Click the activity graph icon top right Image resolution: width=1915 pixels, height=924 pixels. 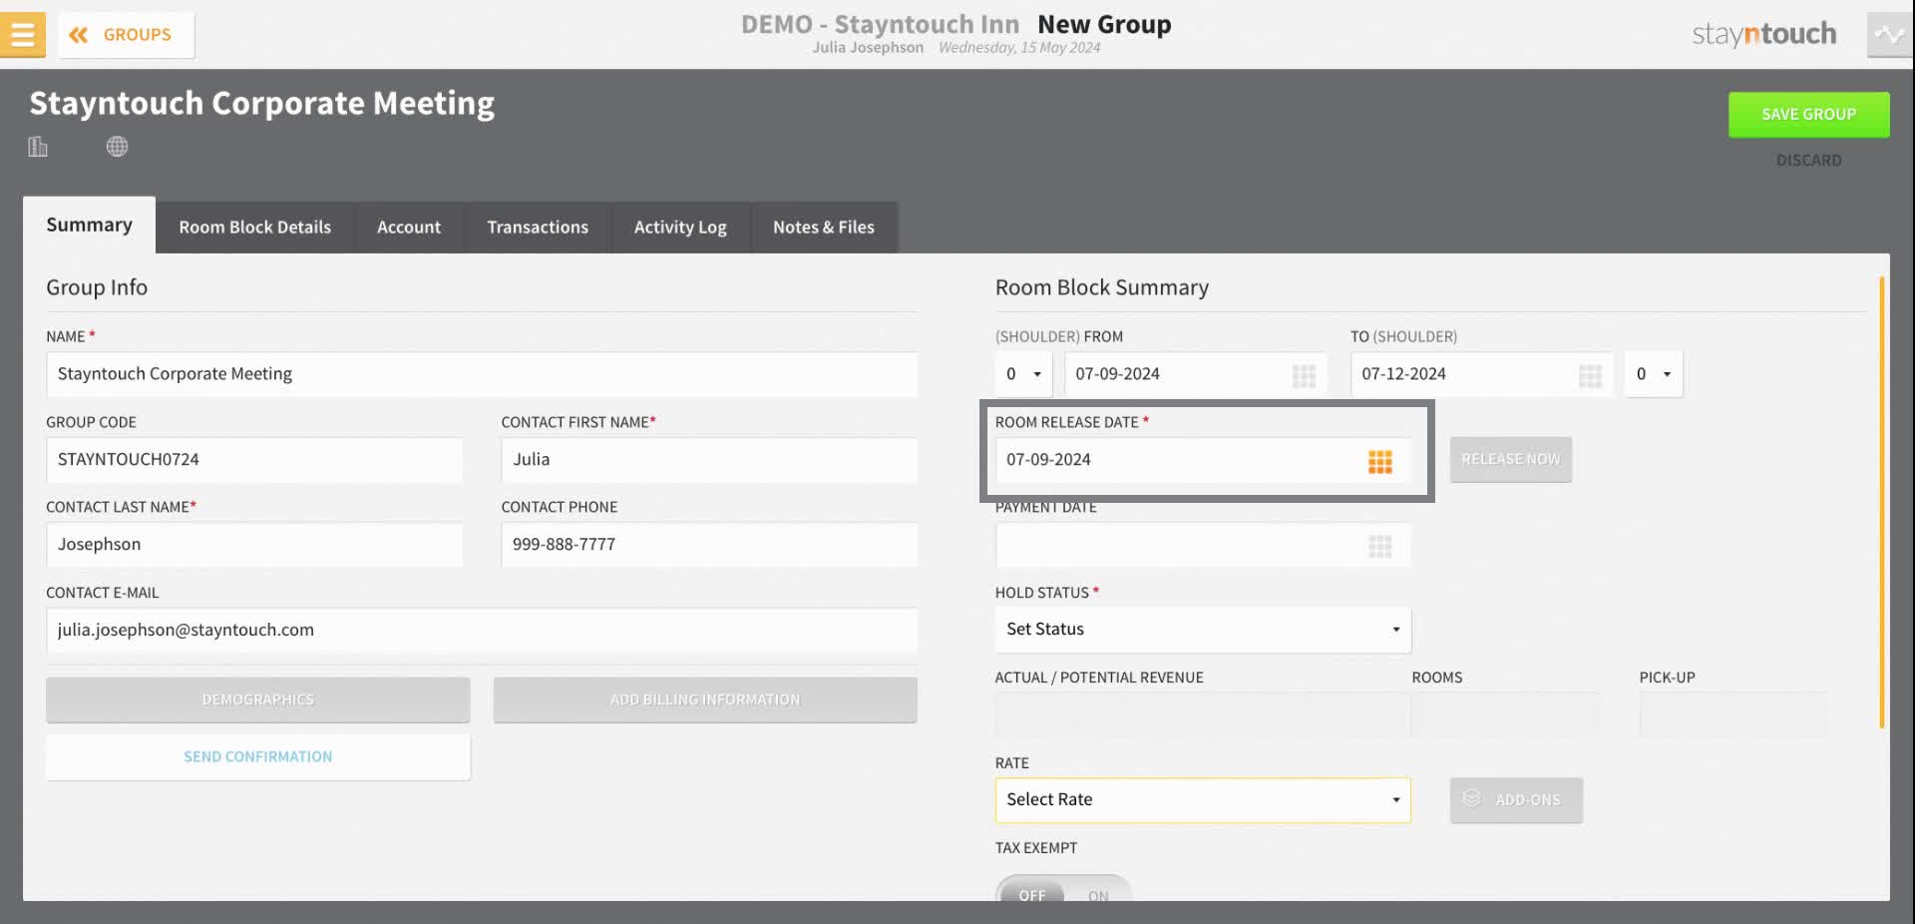1889,35
